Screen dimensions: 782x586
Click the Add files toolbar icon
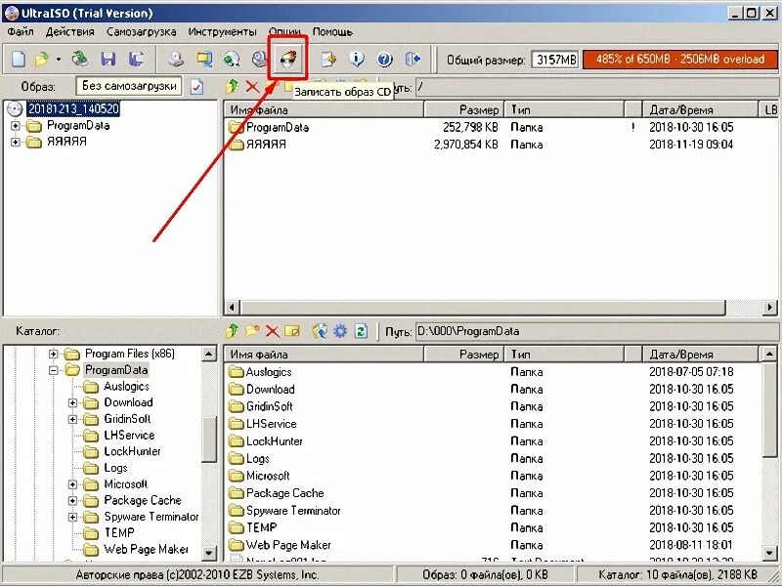click(x=328, y=59)
